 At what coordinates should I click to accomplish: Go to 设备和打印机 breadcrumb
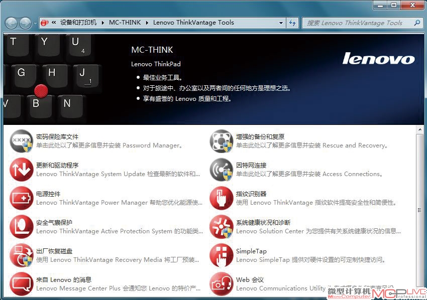coord(78,23)
